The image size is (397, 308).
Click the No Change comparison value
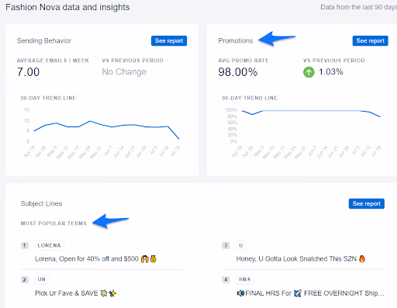click(x=124, y=72)
